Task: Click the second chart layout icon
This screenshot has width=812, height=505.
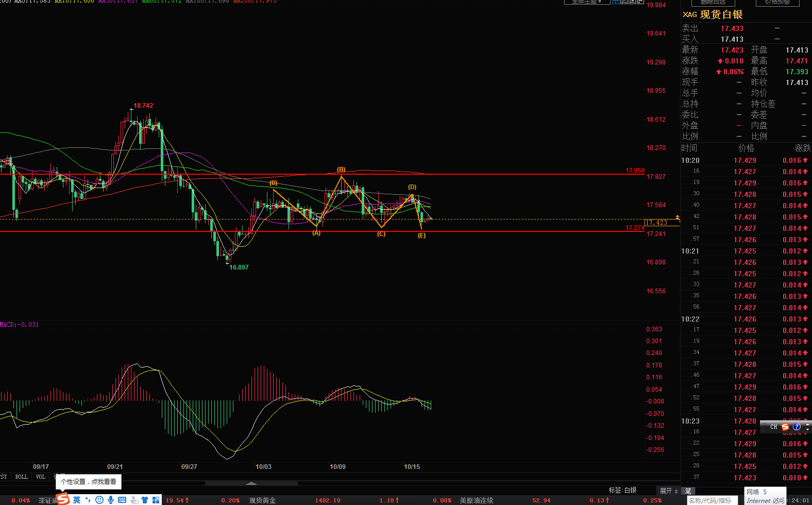Action: pyautogui.click(x=623, y=2)
